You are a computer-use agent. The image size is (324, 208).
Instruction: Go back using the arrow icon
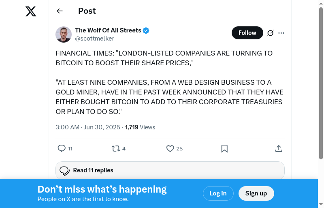pos(60,11)
